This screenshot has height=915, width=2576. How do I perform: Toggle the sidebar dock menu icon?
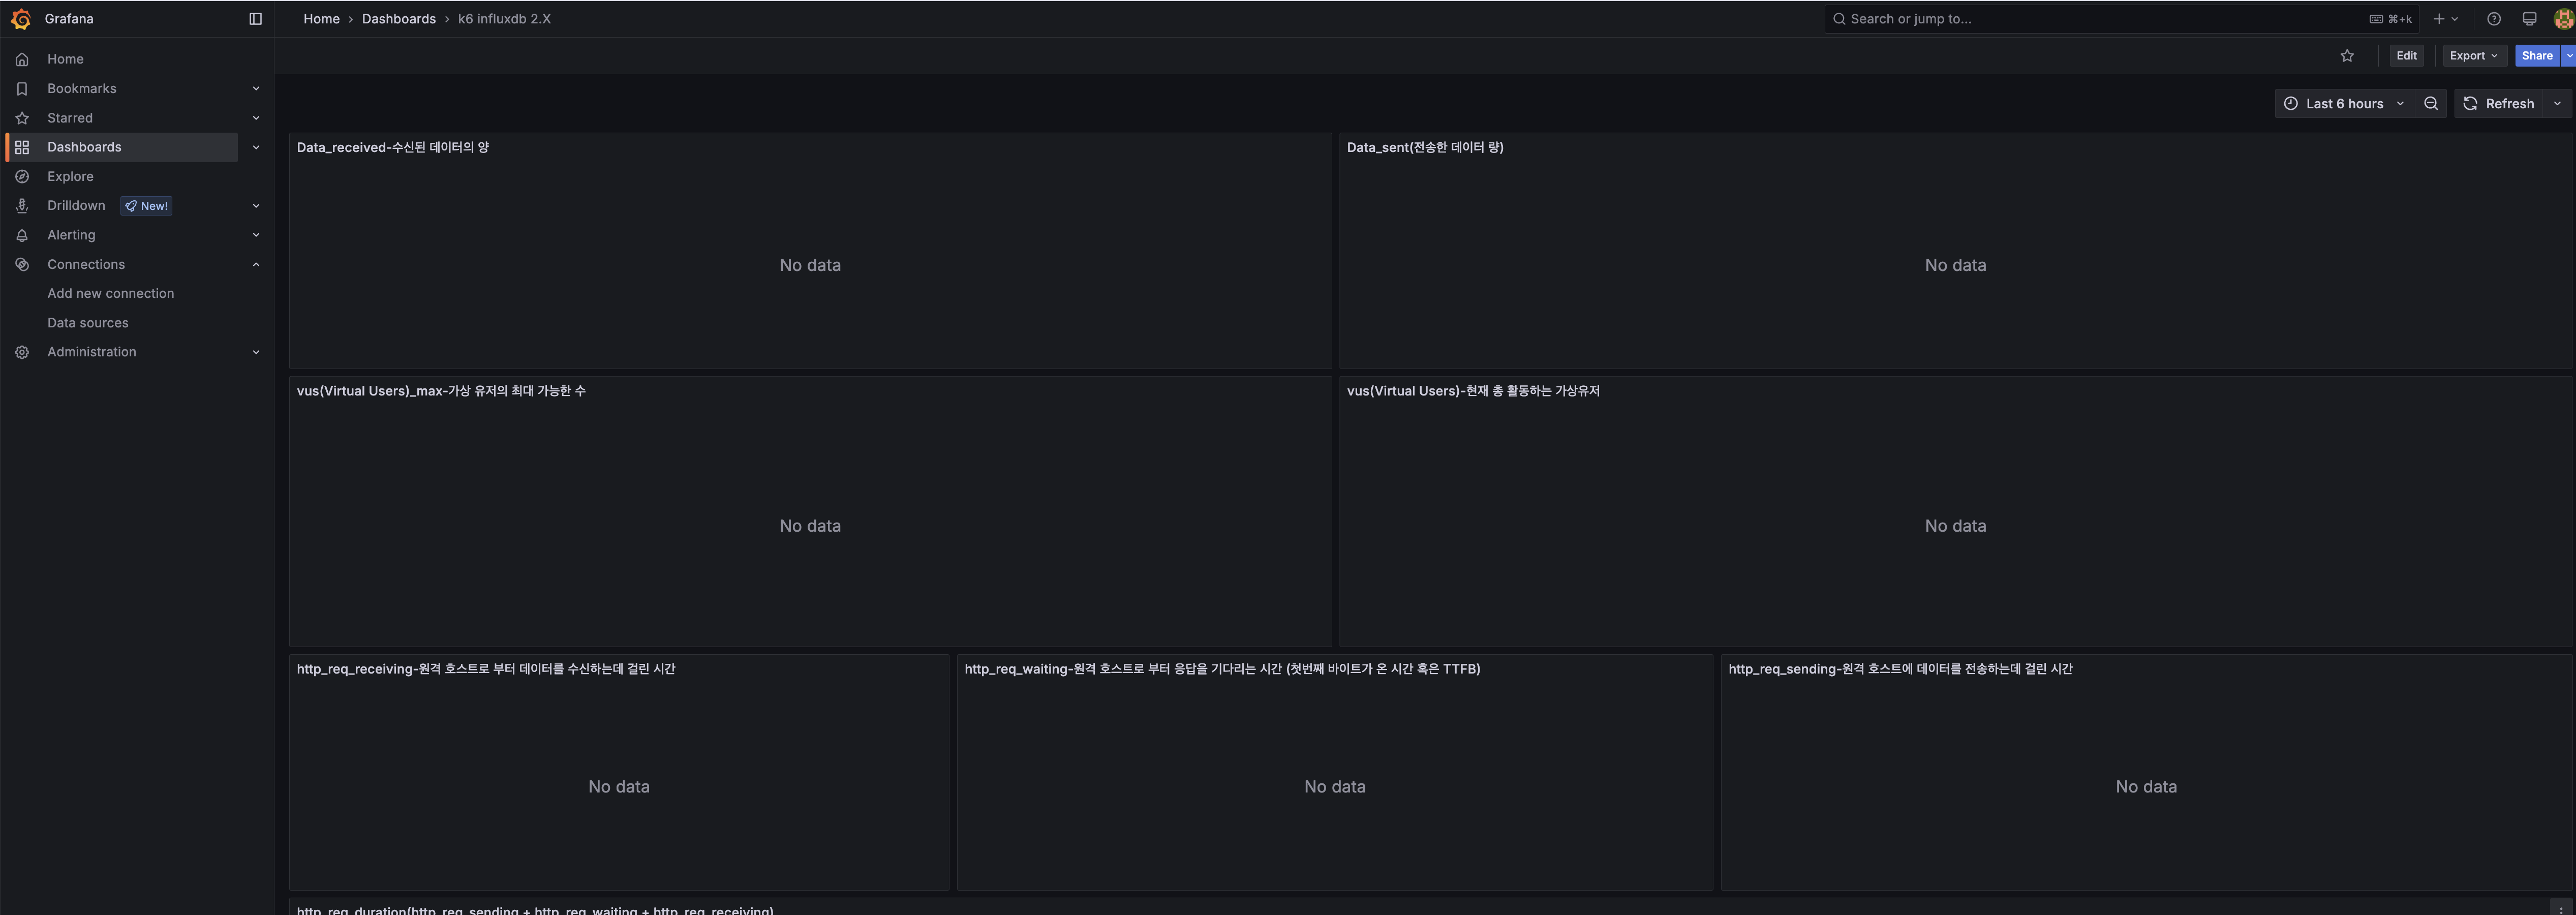[255, 19]
